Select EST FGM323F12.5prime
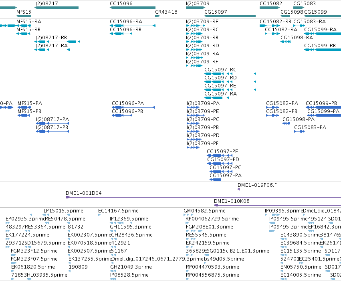 pos(14,255)
